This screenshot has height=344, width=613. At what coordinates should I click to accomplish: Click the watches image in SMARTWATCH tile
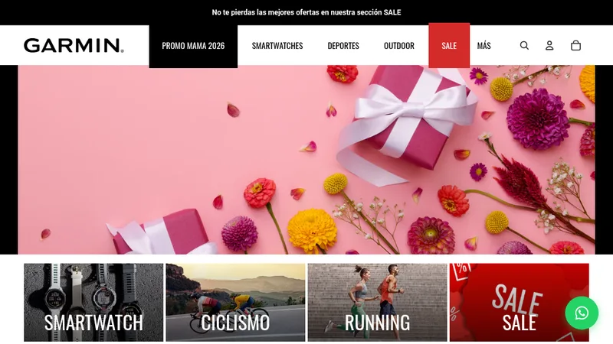click(x=93, y=289)
